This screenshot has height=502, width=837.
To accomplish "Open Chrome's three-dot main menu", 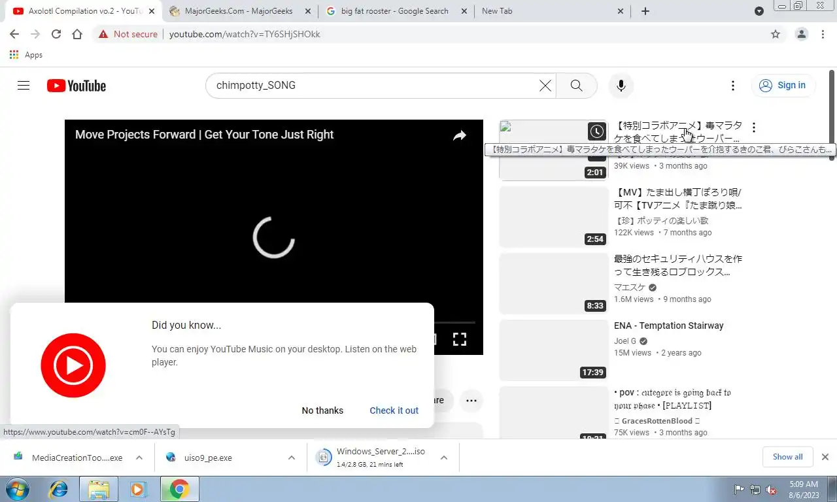I will pyautogui.click(x=823, y=34).
